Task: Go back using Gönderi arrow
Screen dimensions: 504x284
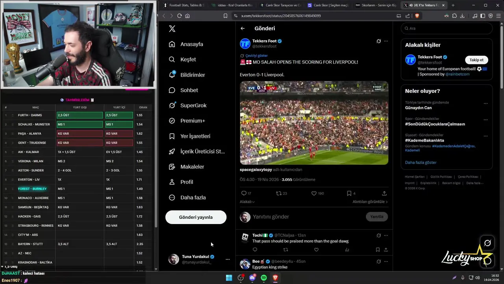Action: tap(243, 28)
